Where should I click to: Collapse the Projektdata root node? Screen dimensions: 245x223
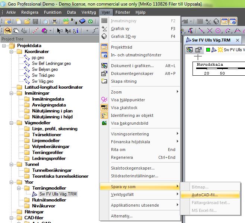point(4,46)
